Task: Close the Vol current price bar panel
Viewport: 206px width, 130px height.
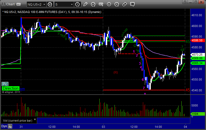Action: 35,119
